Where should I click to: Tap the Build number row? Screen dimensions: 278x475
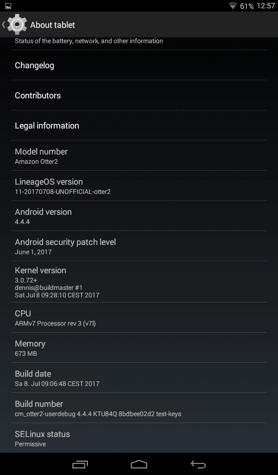[139, 408]
